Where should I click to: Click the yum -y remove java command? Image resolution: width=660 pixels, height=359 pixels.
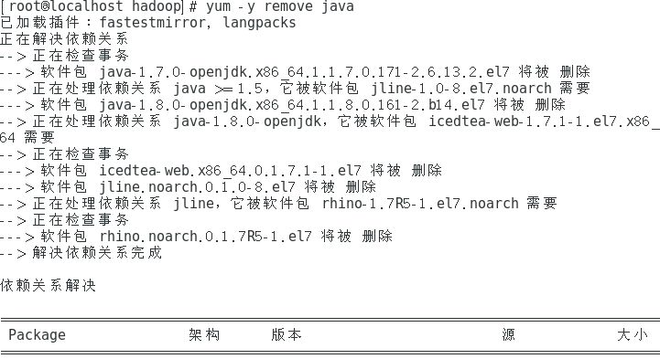click(280, 6)
